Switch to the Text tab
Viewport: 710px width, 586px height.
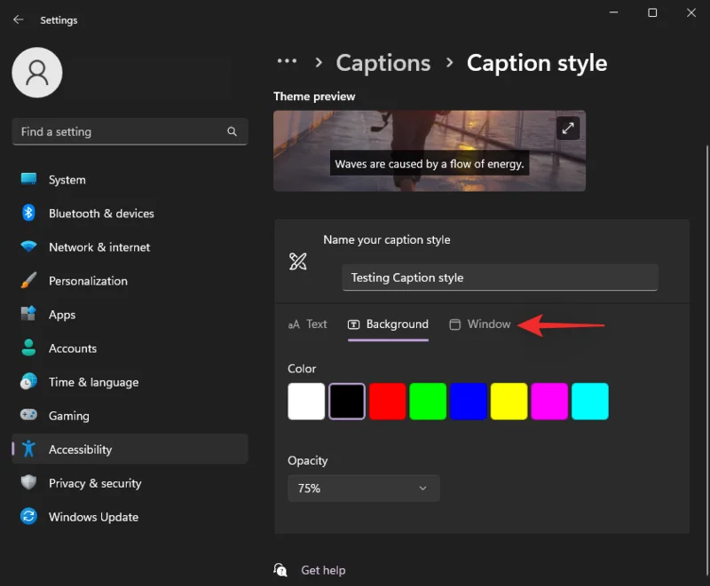pyautogui.click(x=308, y=324)
